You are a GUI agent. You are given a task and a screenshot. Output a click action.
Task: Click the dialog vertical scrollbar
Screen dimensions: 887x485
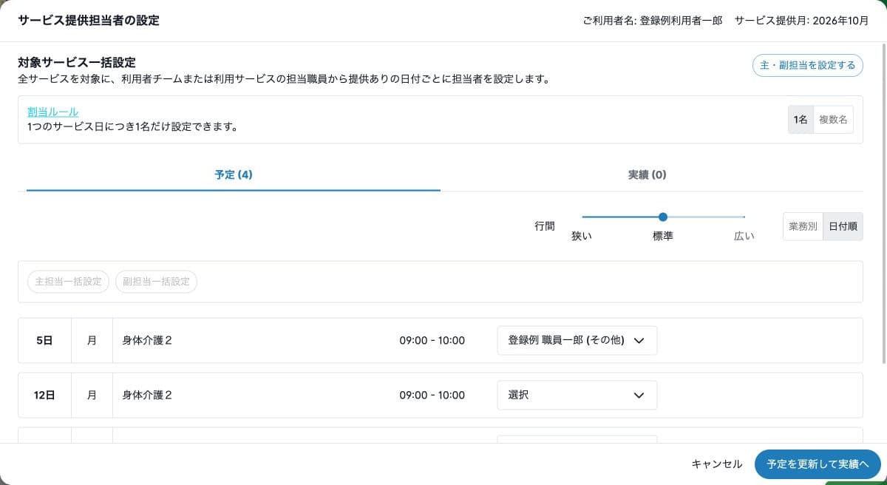pos(884,203)
